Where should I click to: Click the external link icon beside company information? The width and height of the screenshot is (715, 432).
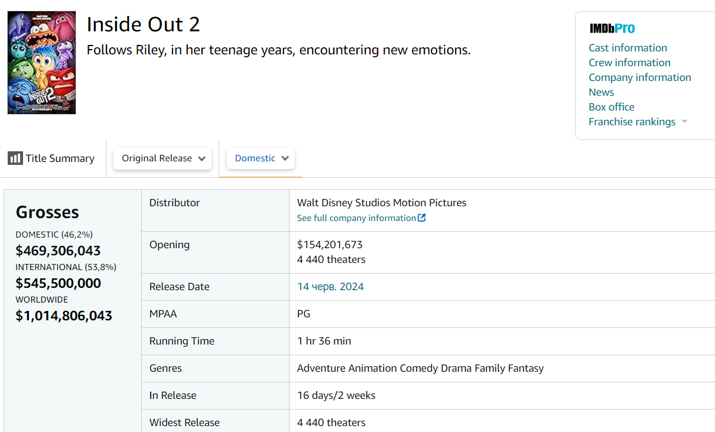[x=421, y=218]
